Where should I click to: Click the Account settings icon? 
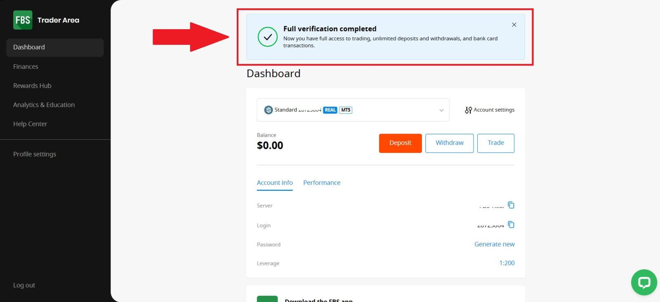468,110
